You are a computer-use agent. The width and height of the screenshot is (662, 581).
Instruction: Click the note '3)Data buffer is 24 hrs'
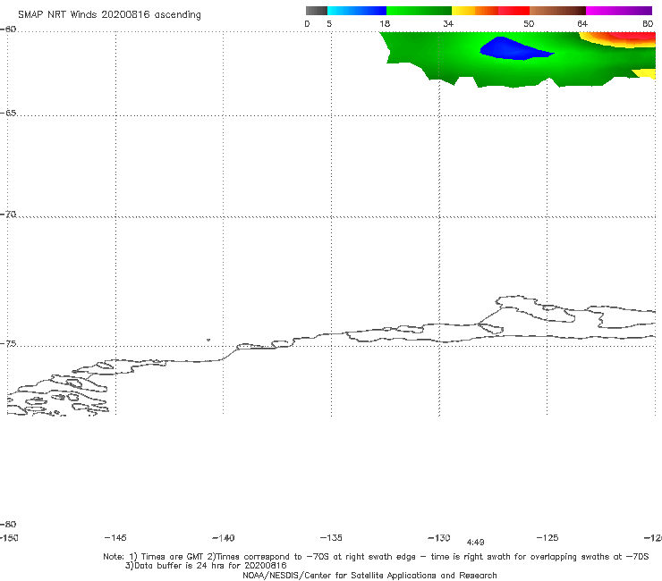click(206, 566)
